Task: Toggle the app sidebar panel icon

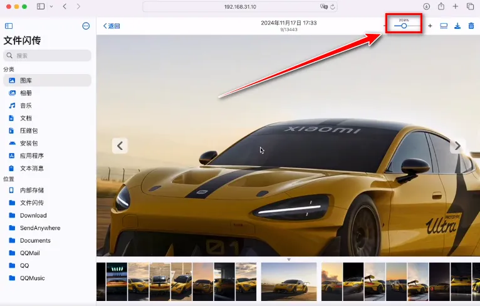Action: click(x=9, y=26)
